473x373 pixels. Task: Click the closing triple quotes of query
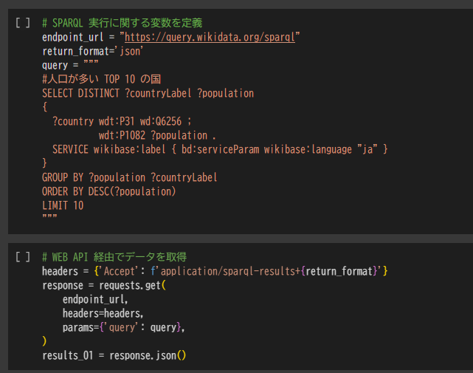point(49,216)
